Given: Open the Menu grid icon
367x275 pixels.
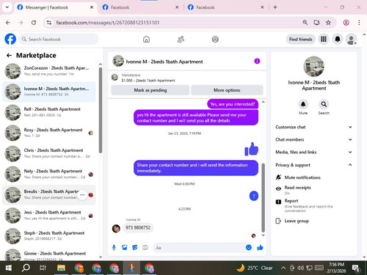Looking at the screenshot, I should click(324, 39).
